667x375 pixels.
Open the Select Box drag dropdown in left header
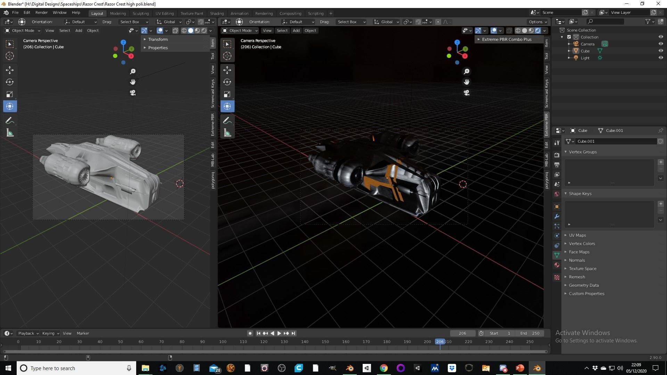[x=133, y=22]
